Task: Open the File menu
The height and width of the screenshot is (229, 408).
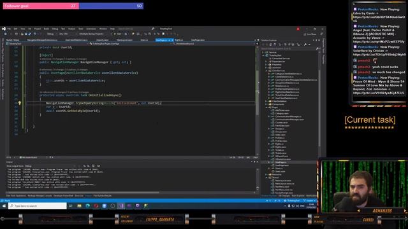Action: (x=9, y=29)
